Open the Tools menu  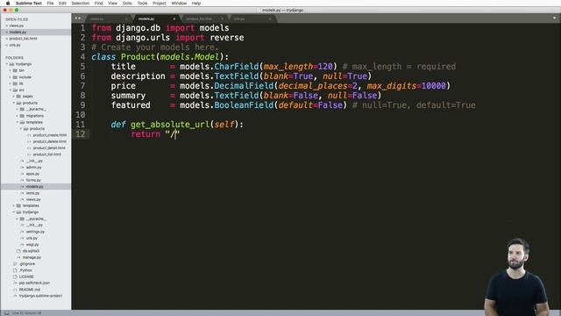click(142, 4)
